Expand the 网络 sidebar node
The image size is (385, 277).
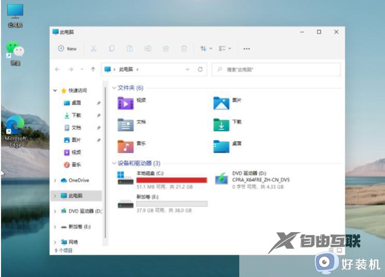coord(55,242)
